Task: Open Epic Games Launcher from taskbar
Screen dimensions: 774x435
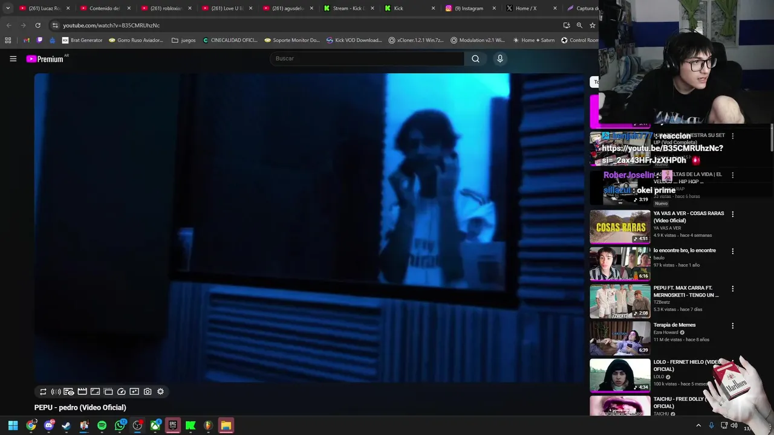Action: click(x=173, y=425)
